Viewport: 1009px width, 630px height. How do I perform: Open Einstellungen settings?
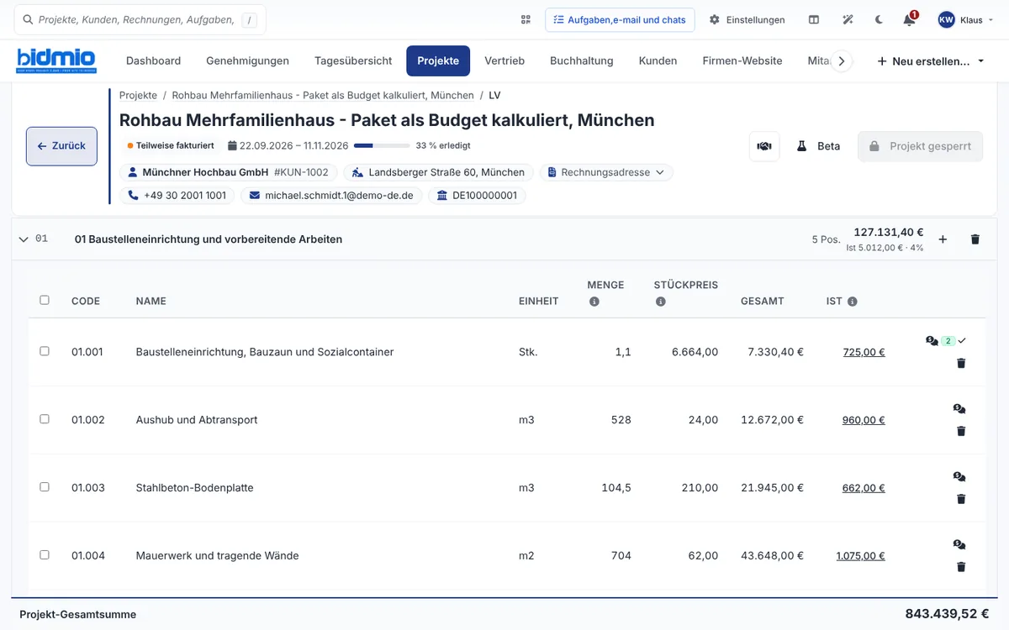(x=747, y=19)
